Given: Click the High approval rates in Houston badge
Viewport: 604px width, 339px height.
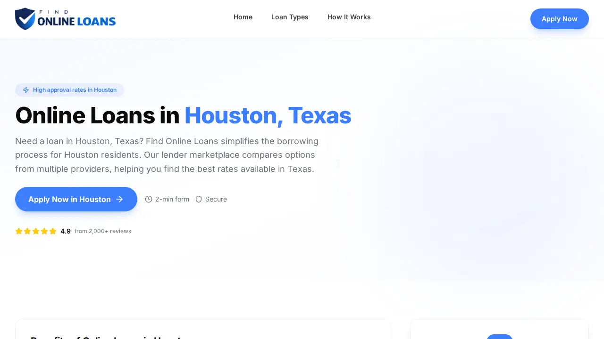Looking at the screenshot, I should [69, 90].
